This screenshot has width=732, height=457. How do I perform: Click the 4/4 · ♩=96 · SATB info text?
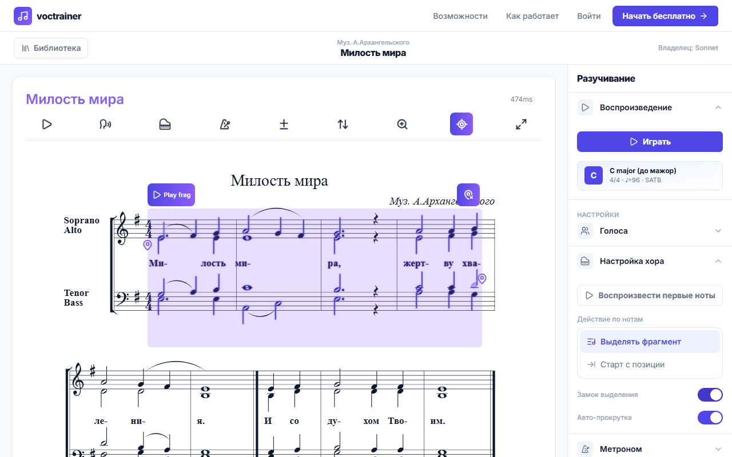pyautogui.click(x=635, y=180)
